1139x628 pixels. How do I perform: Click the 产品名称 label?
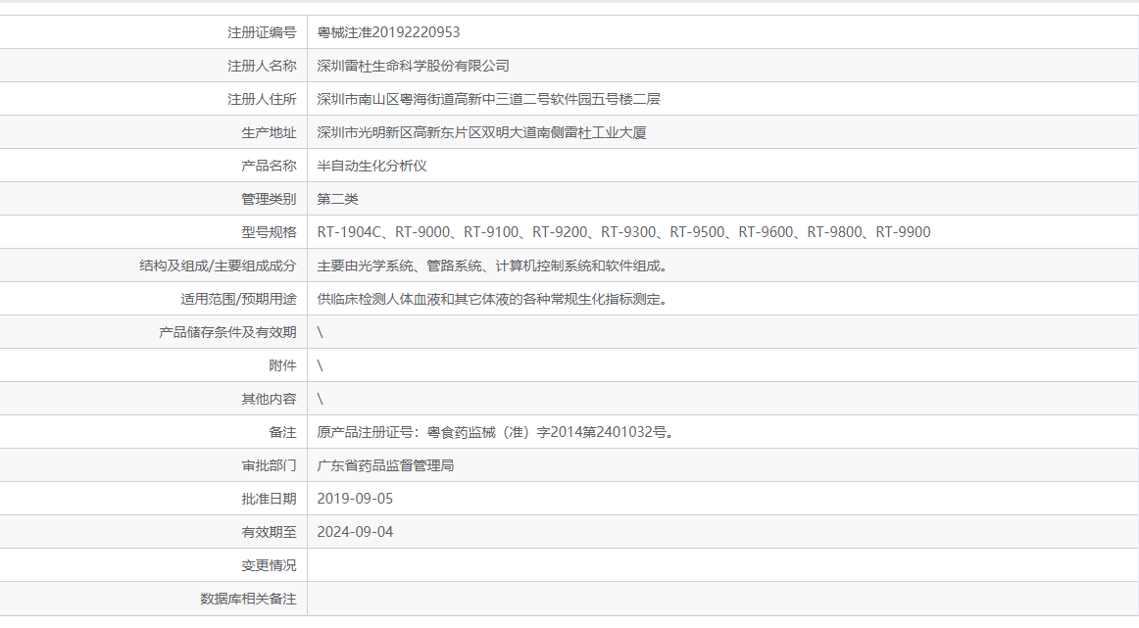click(x=269, y=166)
